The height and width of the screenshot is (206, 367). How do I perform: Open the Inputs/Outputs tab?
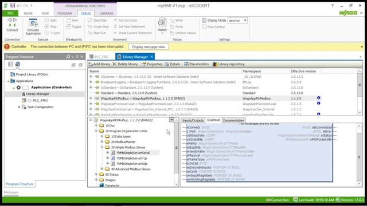point(193,120)
